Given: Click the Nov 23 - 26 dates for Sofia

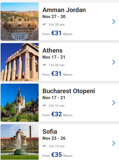Looking at the screenshot, I should (x=54, y=138).
